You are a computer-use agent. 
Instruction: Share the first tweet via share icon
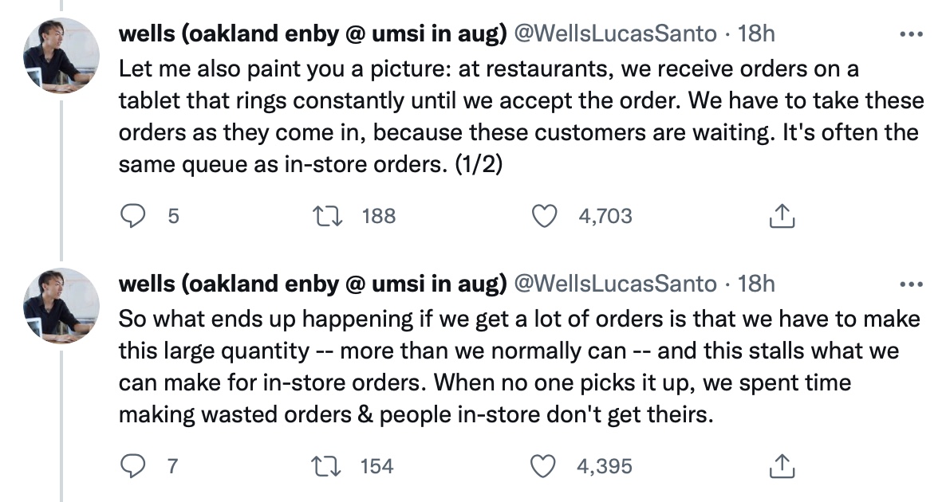coord(782,216)
